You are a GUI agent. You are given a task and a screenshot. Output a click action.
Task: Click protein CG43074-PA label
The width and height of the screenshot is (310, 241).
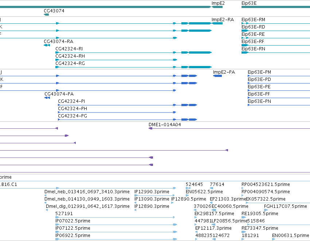[x=59, y=94]
